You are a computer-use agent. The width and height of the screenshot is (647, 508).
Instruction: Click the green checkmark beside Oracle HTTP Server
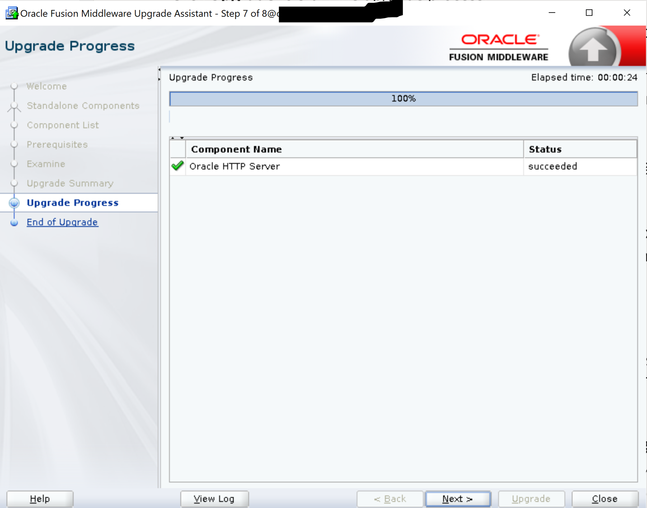[x=178, y=166]
